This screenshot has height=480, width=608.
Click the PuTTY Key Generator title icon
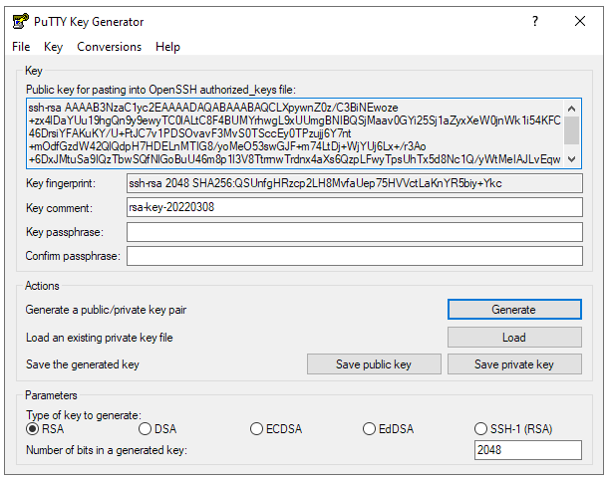[x=20, y=21]
